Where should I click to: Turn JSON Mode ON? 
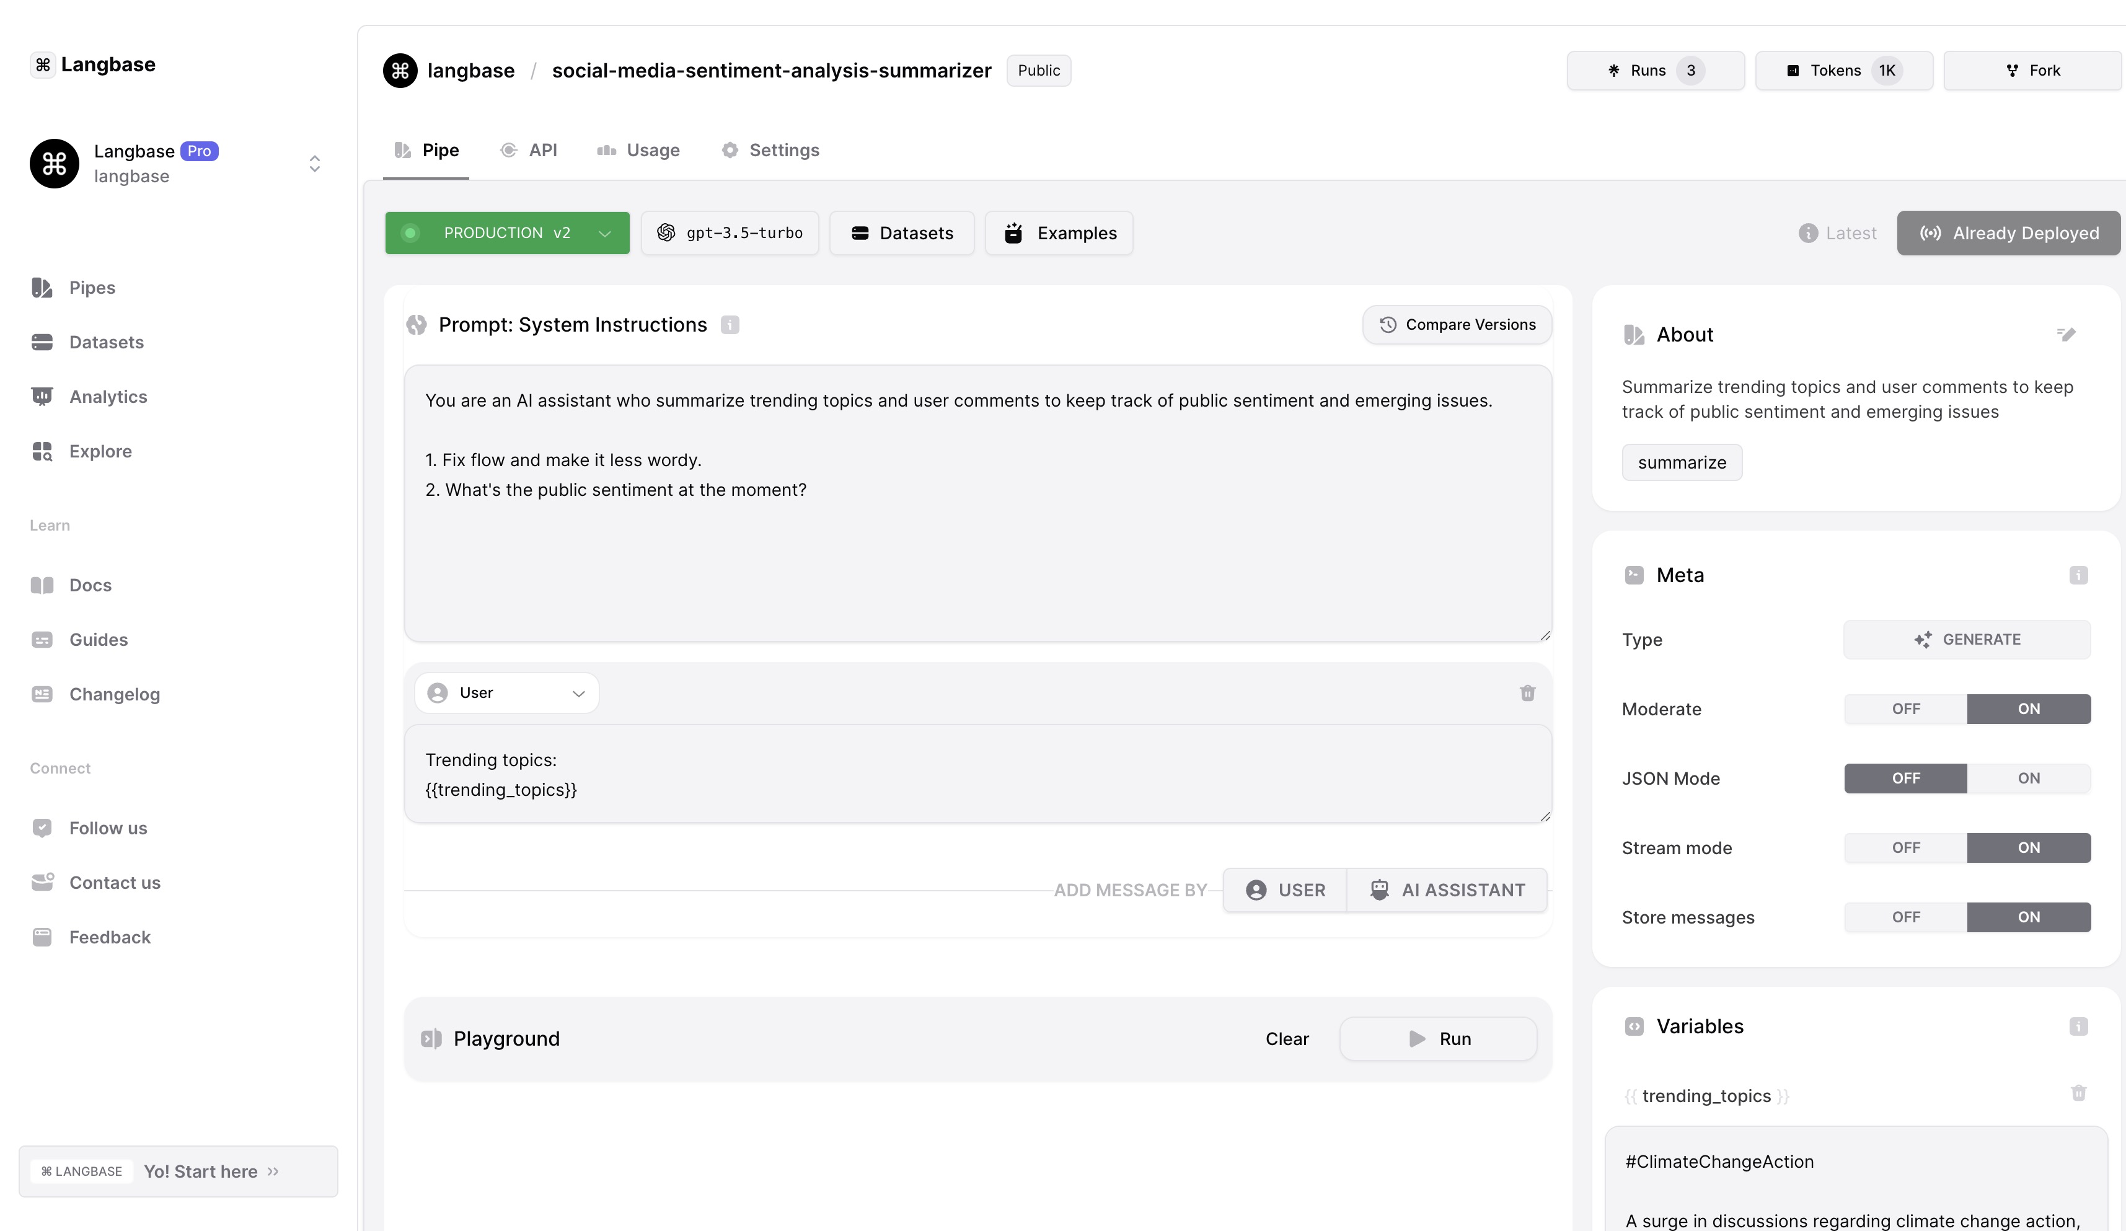[2028, 778]
